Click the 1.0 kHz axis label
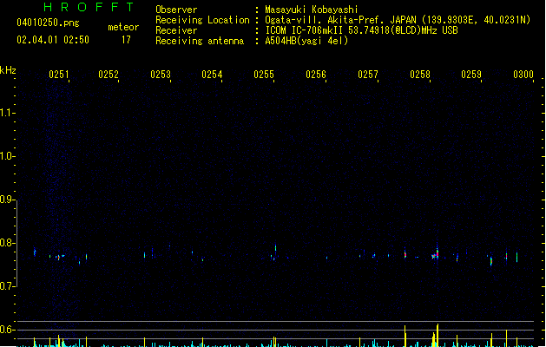Screen dimensions: 546x347 click(6, 156)
